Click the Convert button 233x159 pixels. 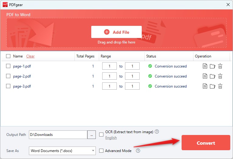tap(206, 143)
